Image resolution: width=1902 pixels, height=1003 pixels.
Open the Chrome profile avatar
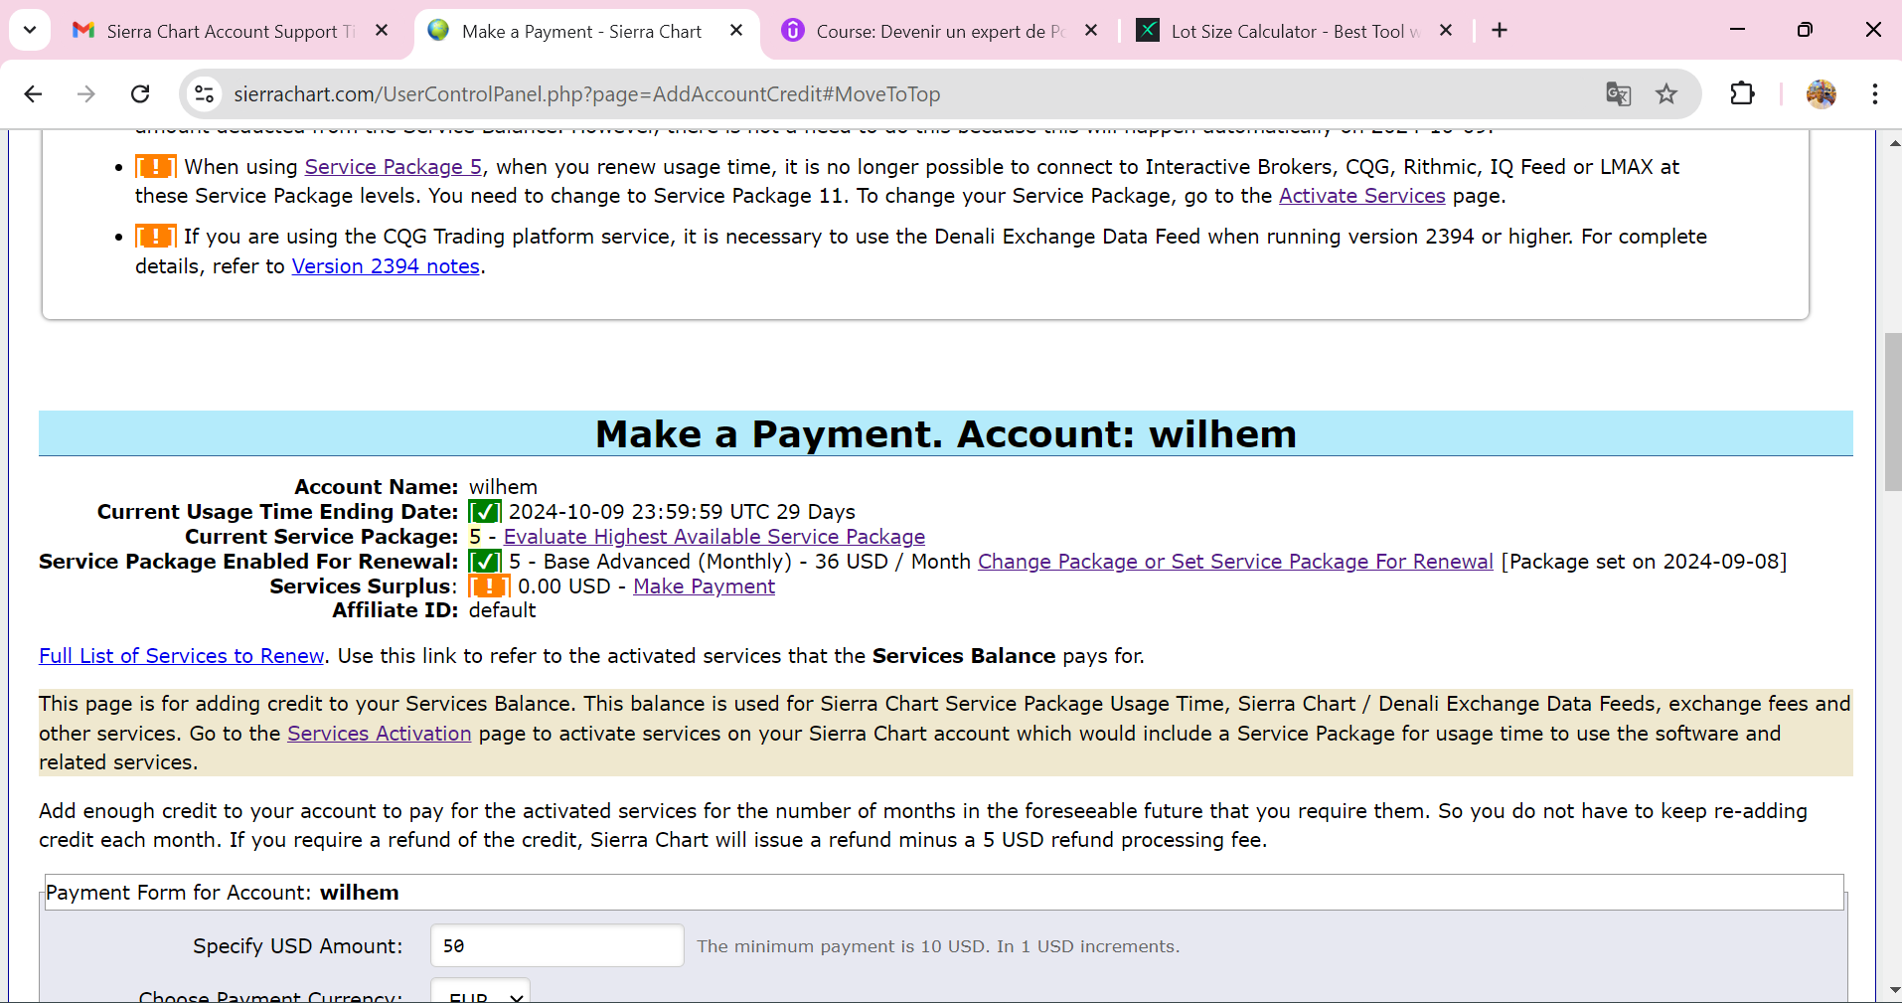(1821, 93)
